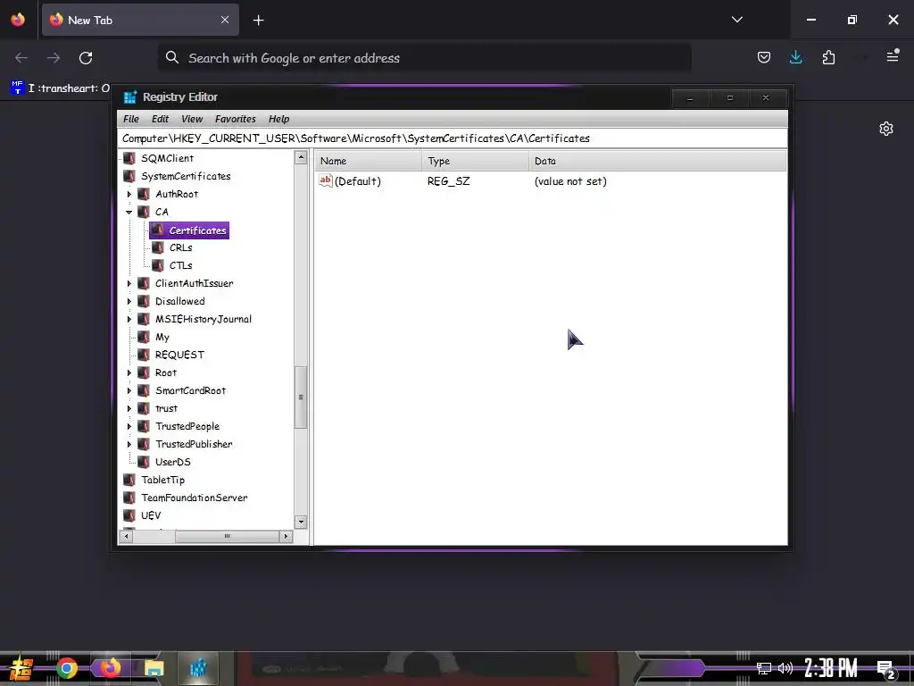Click the Firefox back arrow
This screenshot has width=914, height=686.
[21, 58]
